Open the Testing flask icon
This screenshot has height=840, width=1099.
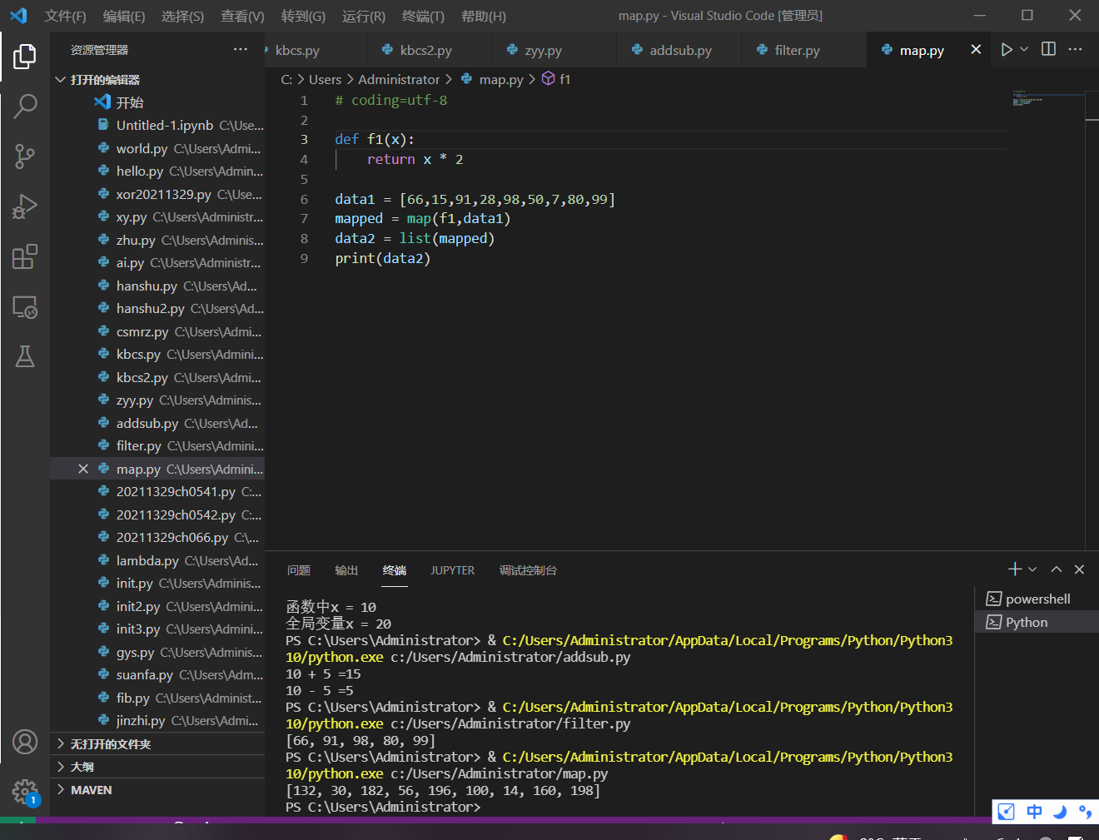click(25, 357)
